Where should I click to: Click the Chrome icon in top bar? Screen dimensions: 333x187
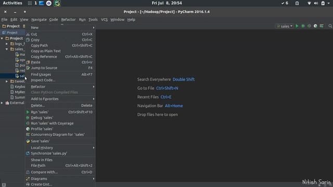click(49, 3)
